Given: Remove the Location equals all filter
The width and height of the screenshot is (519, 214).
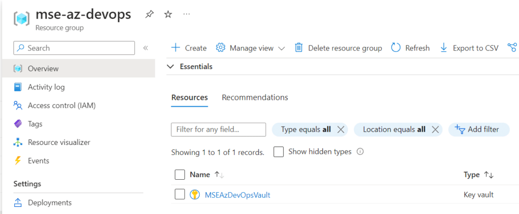Looking at the screenshot, I should pyautogui.click(x=435, y=130).
